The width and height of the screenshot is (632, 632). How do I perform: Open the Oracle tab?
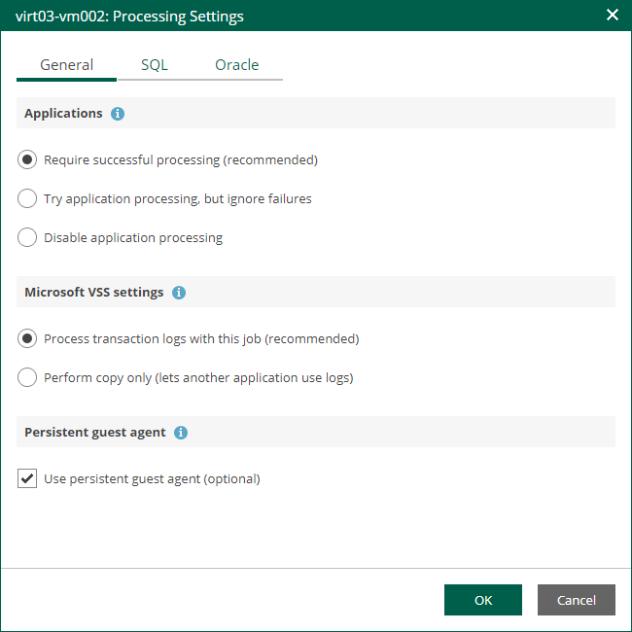(236, 65)
